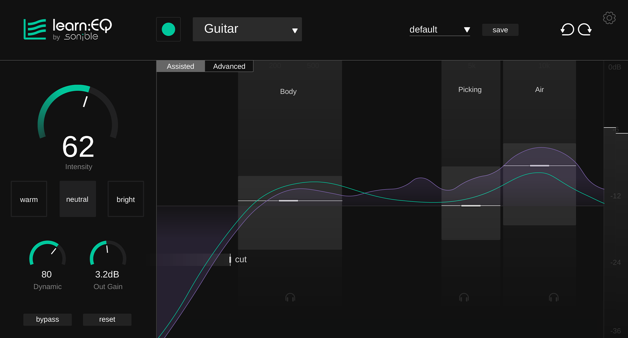Reset all plugin parameters
The width and height of the screenshot is (628, 338).
pyautogui.click(x=107, y=319)
